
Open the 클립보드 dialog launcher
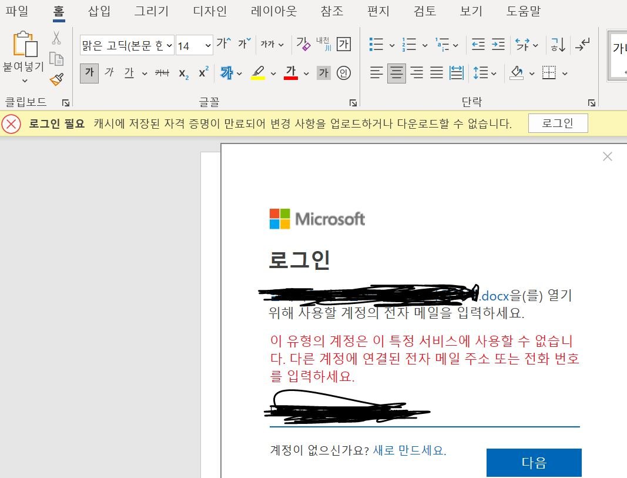[x=66, y=103]
